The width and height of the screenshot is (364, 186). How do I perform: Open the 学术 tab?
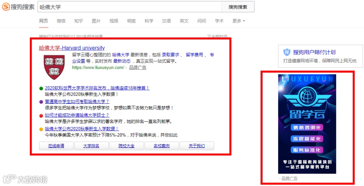click(219, 21)
